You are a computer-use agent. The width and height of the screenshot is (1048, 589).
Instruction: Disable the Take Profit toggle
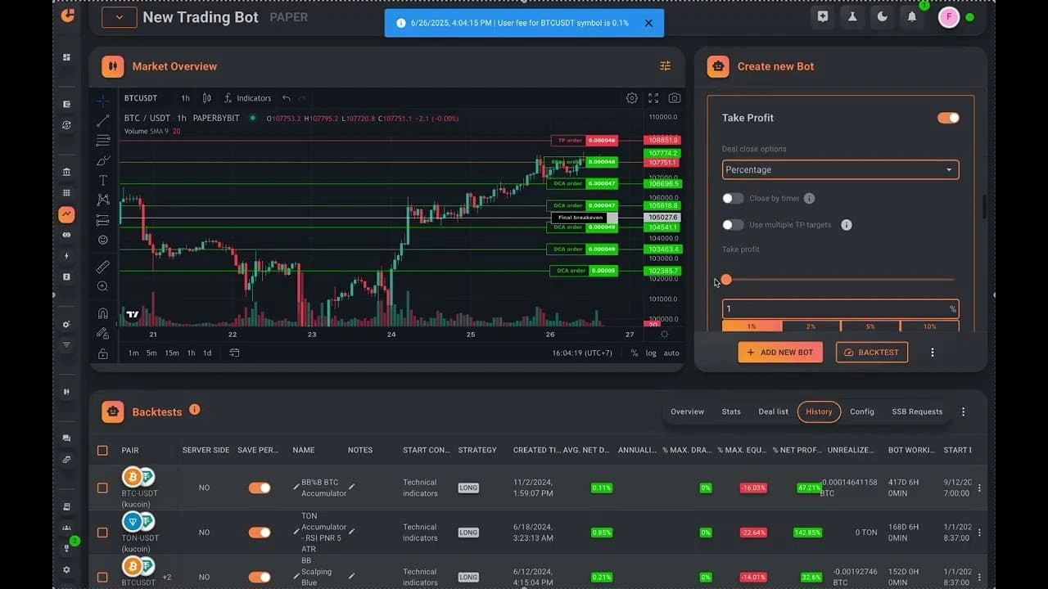point(948,118)
